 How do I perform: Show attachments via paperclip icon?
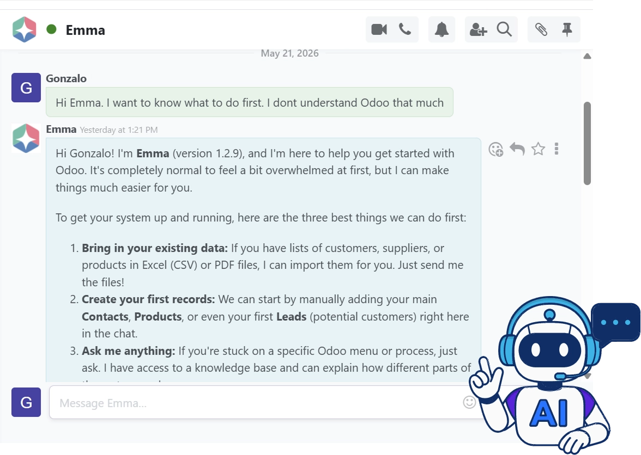[x=541, y=29]
